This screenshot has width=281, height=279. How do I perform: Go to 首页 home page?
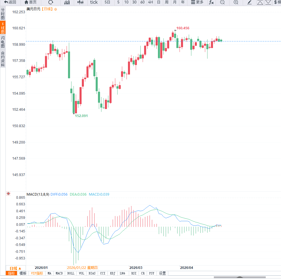point(31,2)
